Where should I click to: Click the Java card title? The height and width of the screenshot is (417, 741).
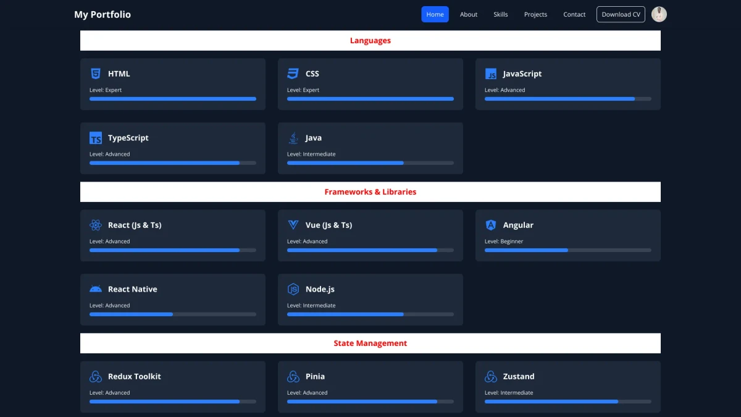point(314,138)
